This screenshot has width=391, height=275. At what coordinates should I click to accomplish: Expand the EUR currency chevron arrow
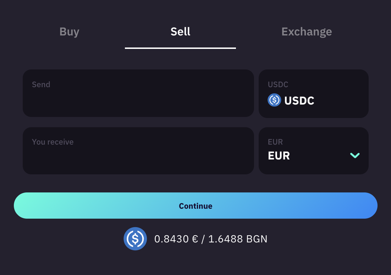point(355,155)
